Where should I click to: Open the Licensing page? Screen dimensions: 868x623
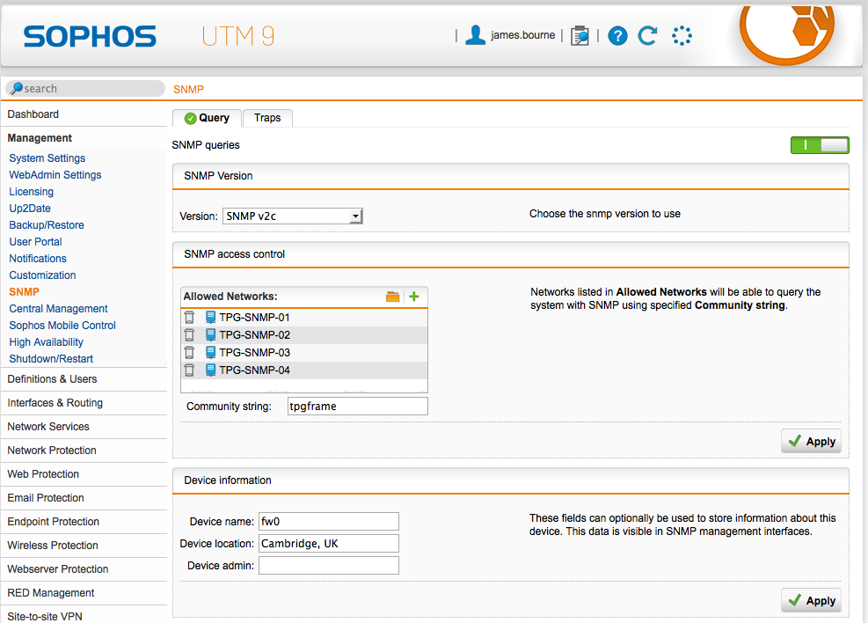click(31, 192)
